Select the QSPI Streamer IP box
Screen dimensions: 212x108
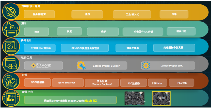point(68,83)
